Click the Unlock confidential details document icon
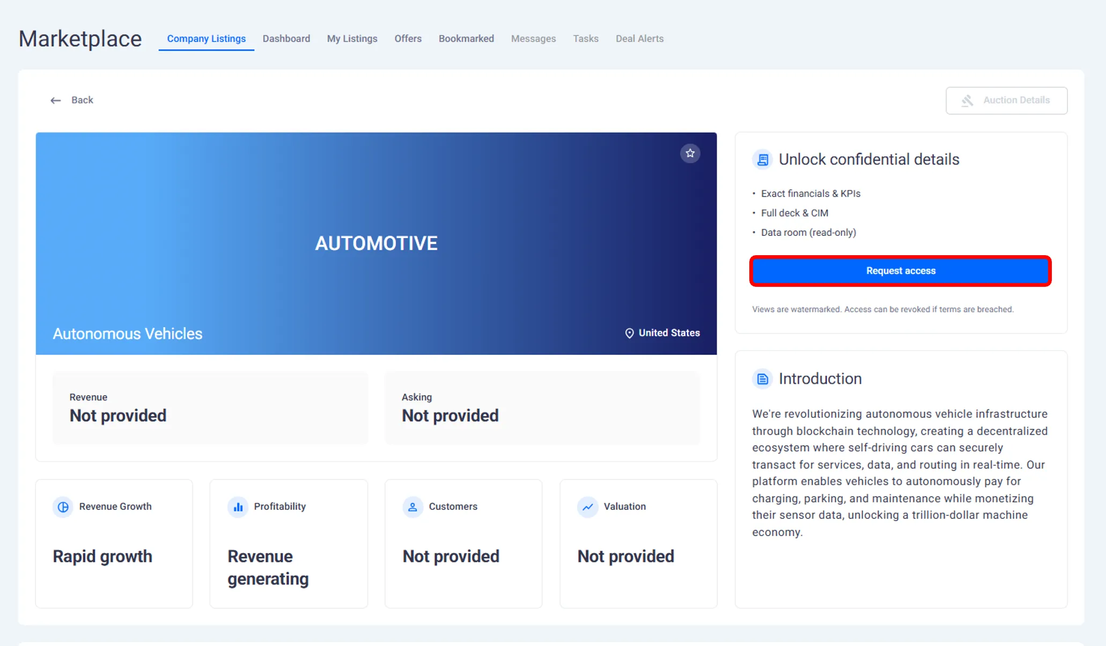This screenshot has width=1106, height=646. point(762,160)
